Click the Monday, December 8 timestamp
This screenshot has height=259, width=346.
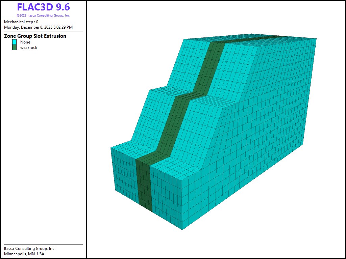pyautogui.click(x=38, y=27)
